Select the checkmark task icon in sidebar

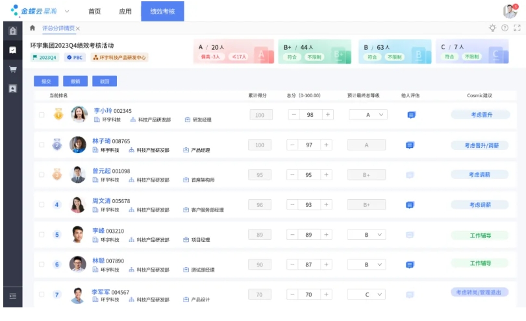13,51
